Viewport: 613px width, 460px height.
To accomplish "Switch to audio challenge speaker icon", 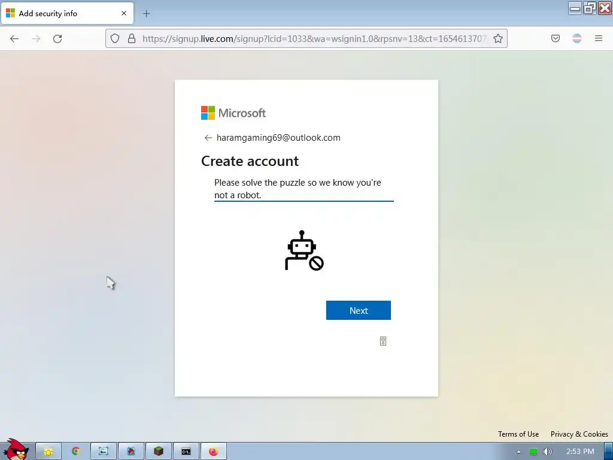I will pos(383,341).
